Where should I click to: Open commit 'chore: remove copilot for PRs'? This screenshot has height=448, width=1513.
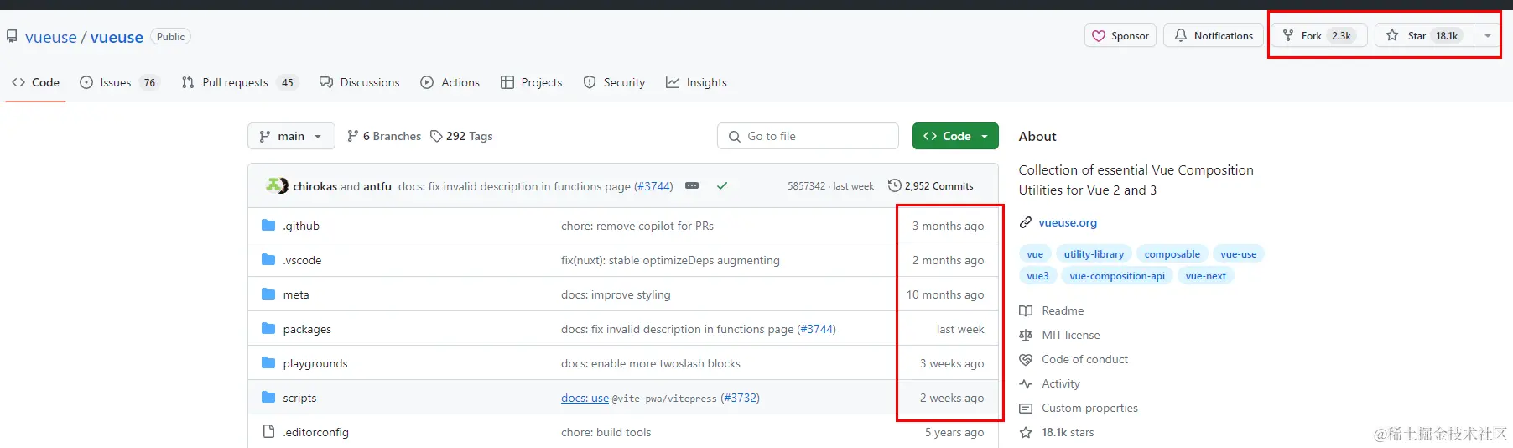[637, 226]
